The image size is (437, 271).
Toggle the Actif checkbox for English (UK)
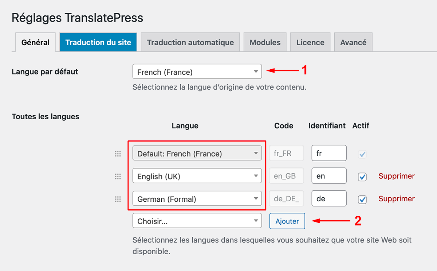click(x=362, y=177)
